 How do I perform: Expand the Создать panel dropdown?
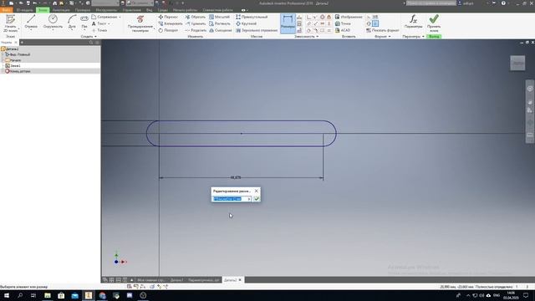tap(89, 36)
